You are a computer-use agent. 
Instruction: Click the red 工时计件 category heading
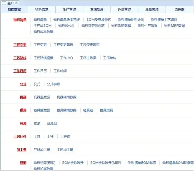point(20,136)
